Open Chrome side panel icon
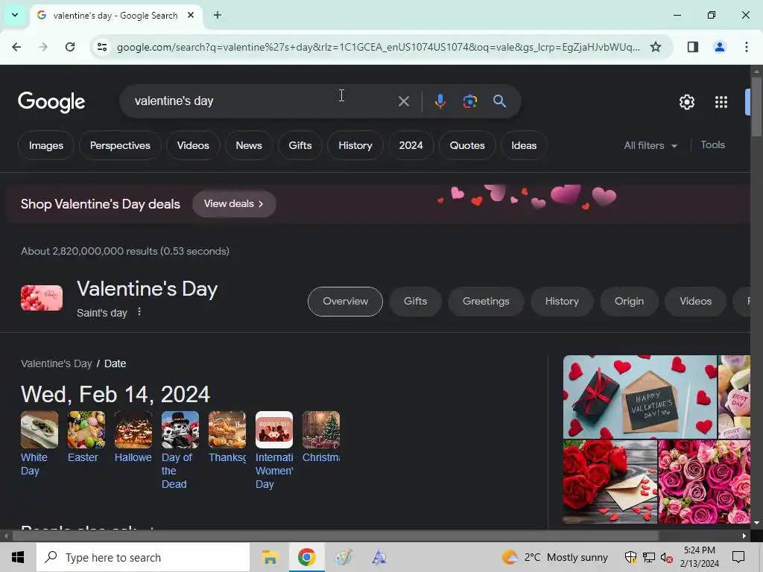Image resolution: width=763 pixels, height=572 pixels. point(692,47)
